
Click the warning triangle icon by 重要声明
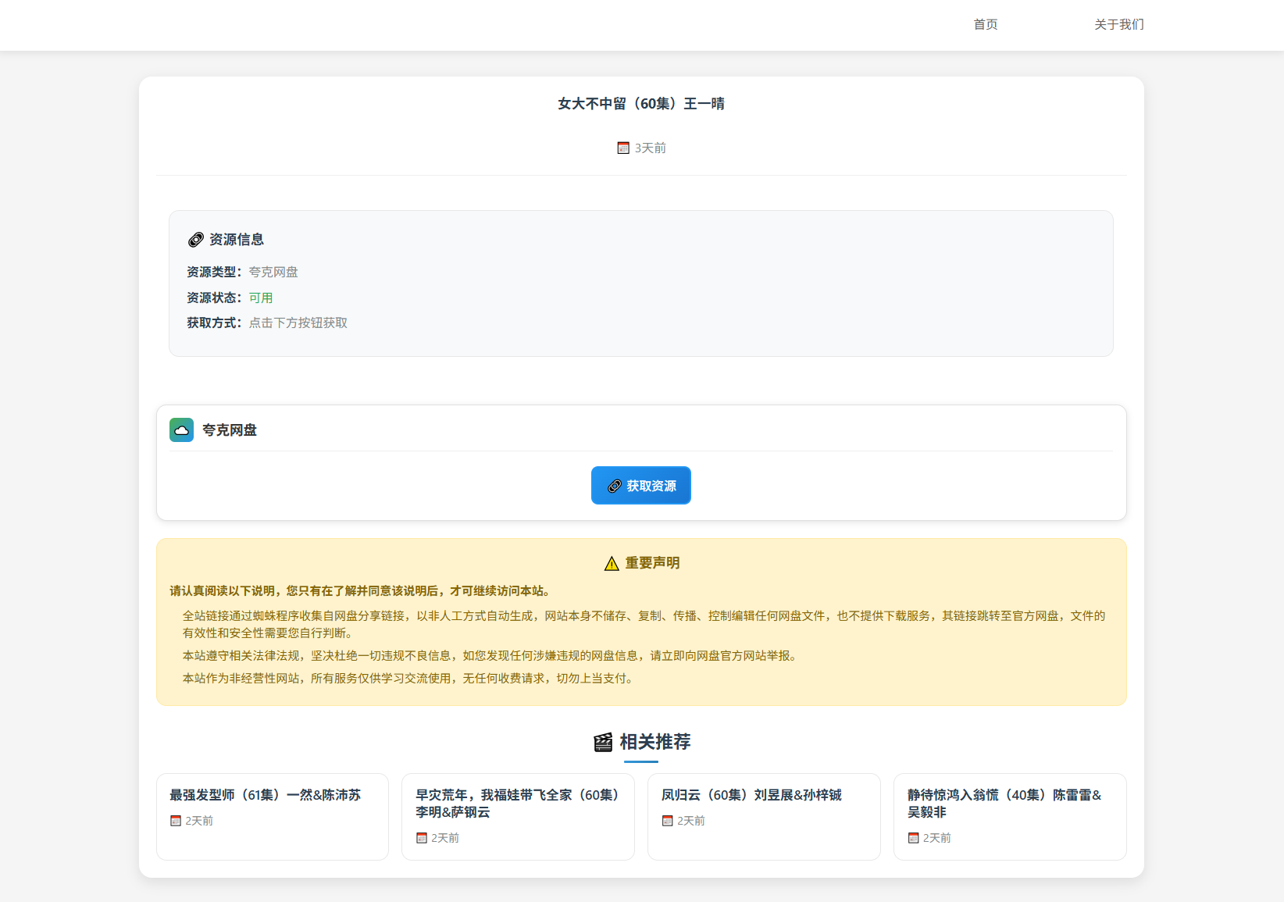tap(612, 564)
